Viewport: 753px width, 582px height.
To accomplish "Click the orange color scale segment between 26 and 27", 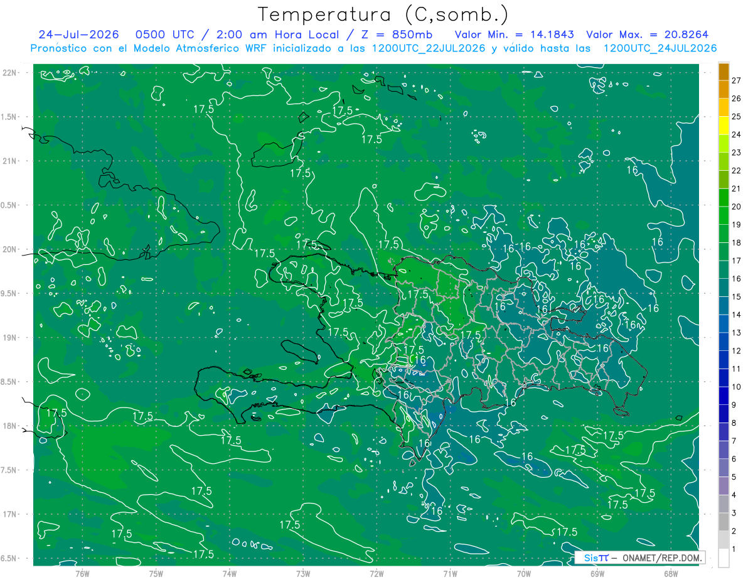I will point(724,90).
